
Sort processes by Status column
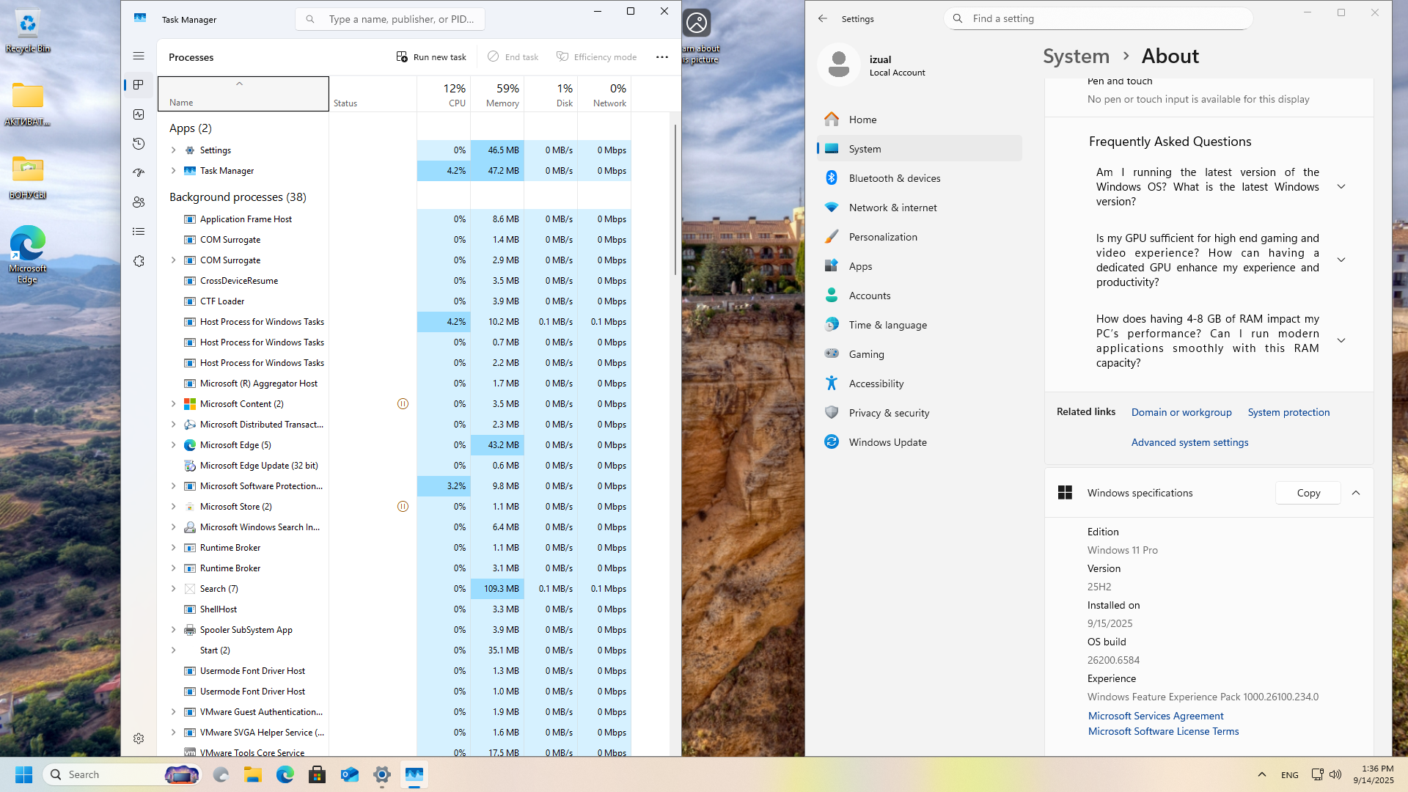[x=373, y=94]
